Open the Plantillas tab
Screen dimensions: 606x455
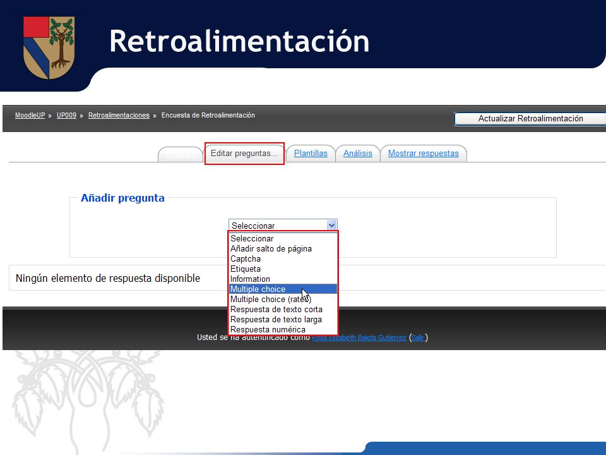[x=311, y=153]
